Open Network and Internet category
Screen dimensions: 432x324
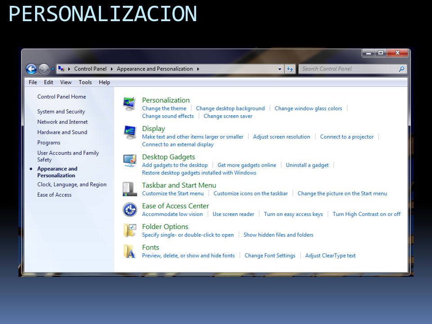(63, 122)
